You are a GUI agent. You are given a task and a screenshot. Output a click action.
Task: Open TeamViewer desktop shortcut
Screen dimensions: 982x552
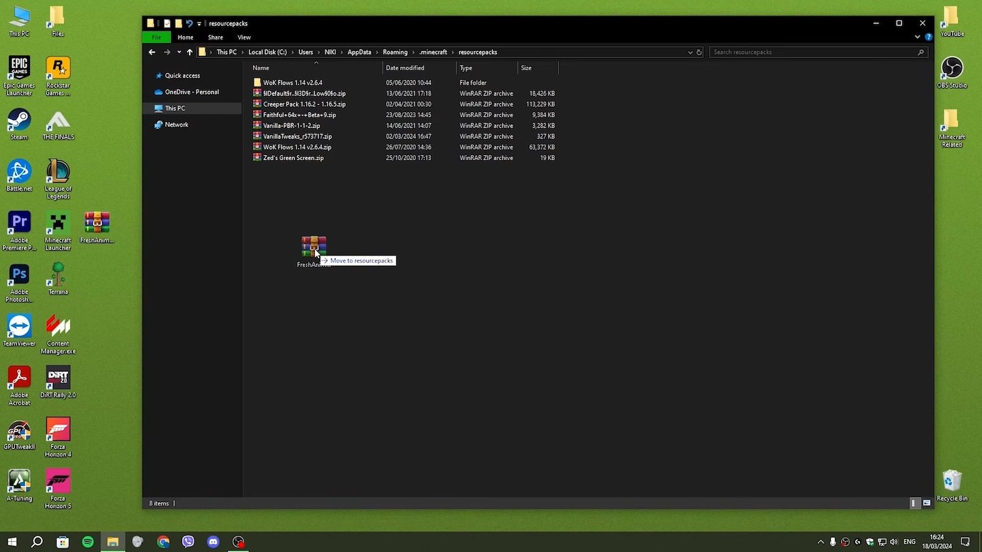pyautogui.click(x=19, y=331)
